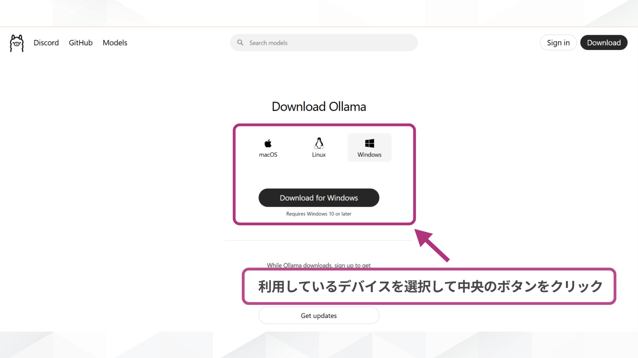This screenshot has height=358, width=638.
Task: Focus the Search models field
Action: pyautogui.click(x=324, y=43)
